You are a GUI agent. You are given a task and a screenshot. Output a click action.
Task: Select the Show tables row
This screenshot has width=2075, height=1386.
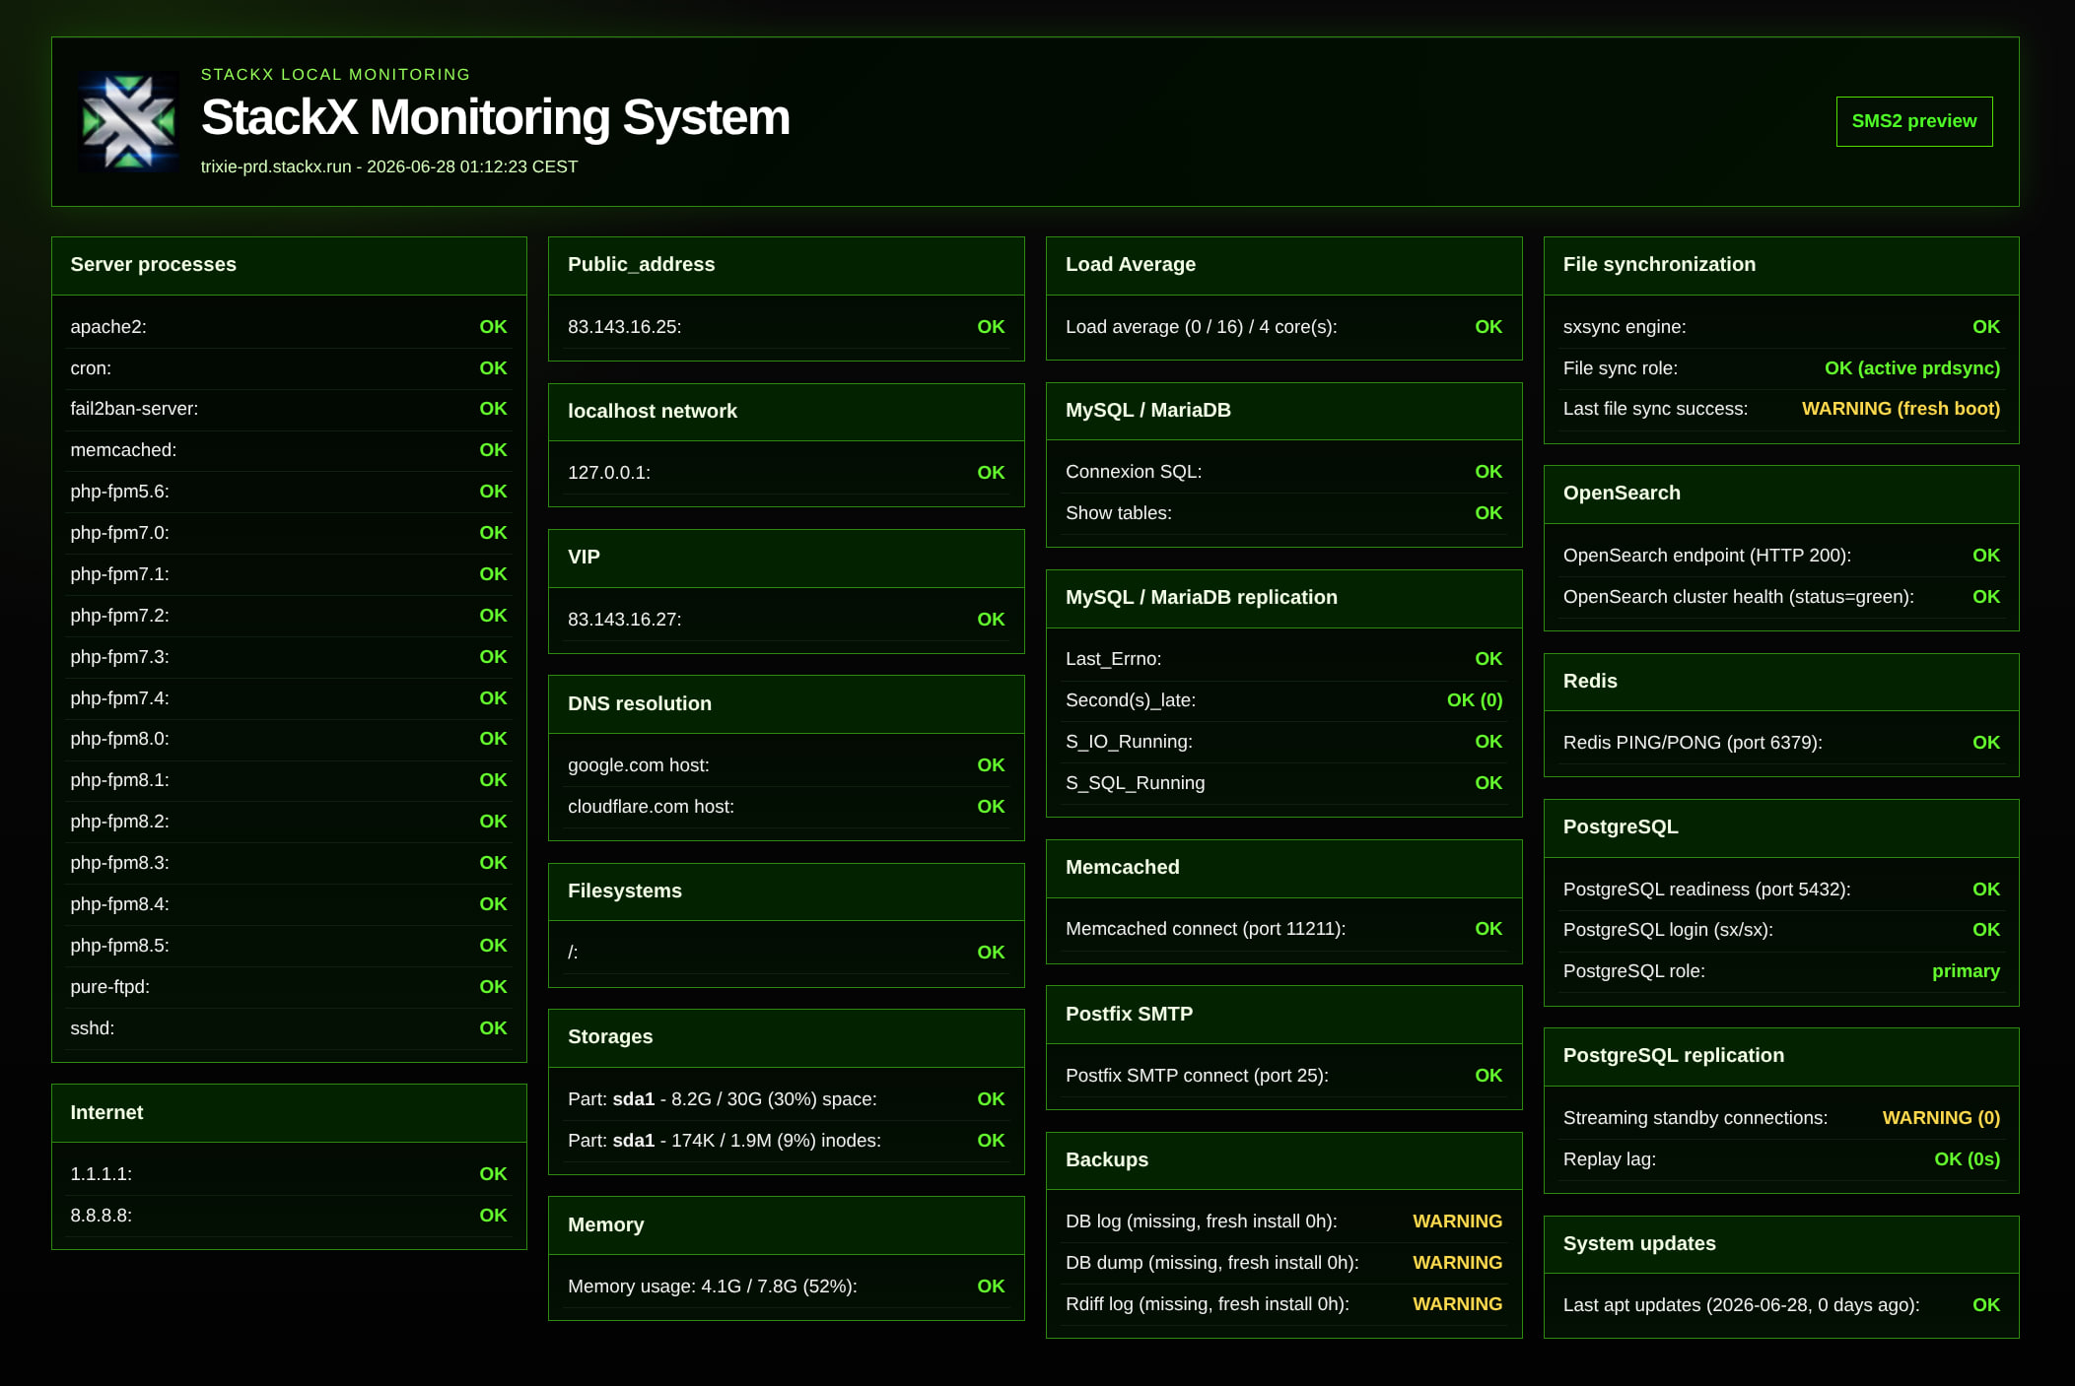[1284, 513]
